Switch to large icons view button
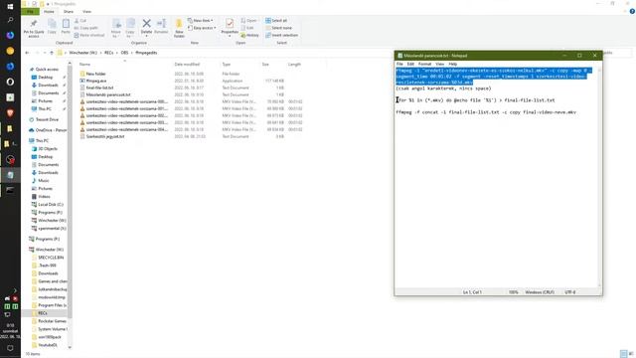The image size is (636, 358). click(631, 354)
